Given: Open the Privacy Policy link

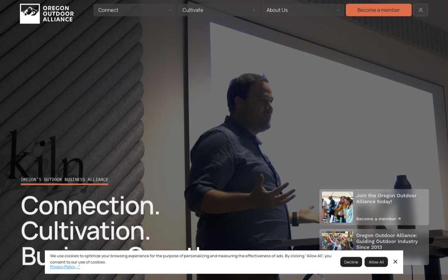Looking at the screenshot, I should coord(65,267).
